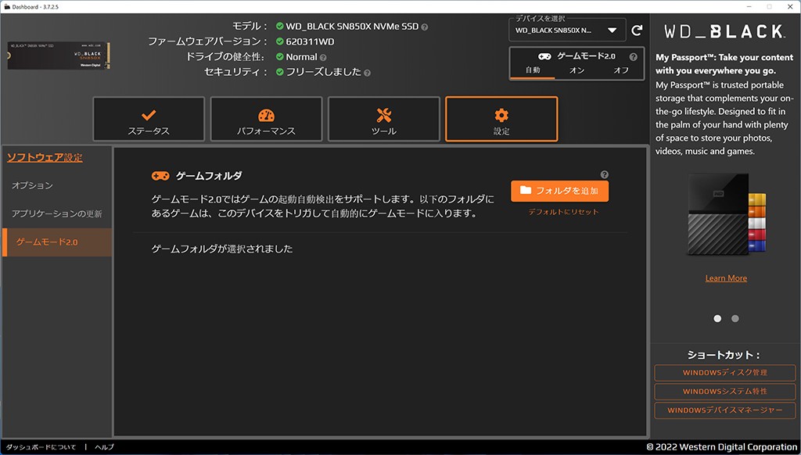Open WINDOWSディスク管理 shortcut

coord(724,372)
